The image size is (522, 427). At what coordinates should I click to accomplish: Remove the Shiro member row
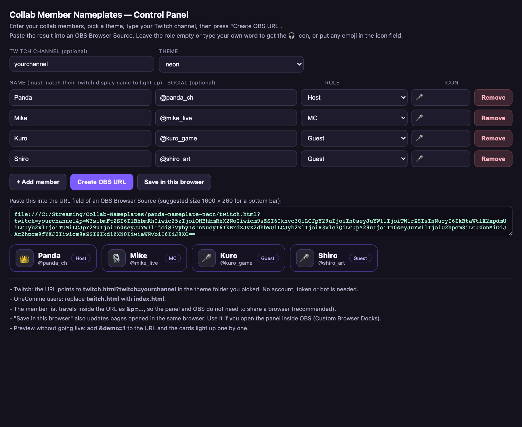[x=493, y=159]
